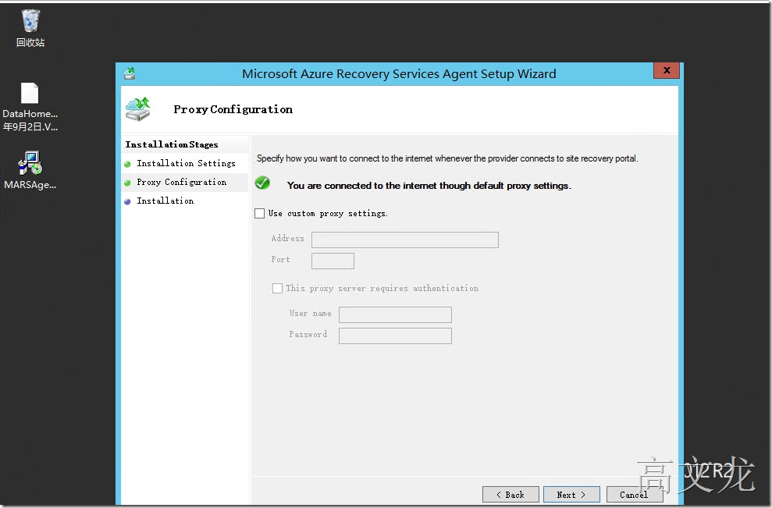Click the green connected checkmark icon
This screenshot has height=508, width=772.
click(262, 183)
